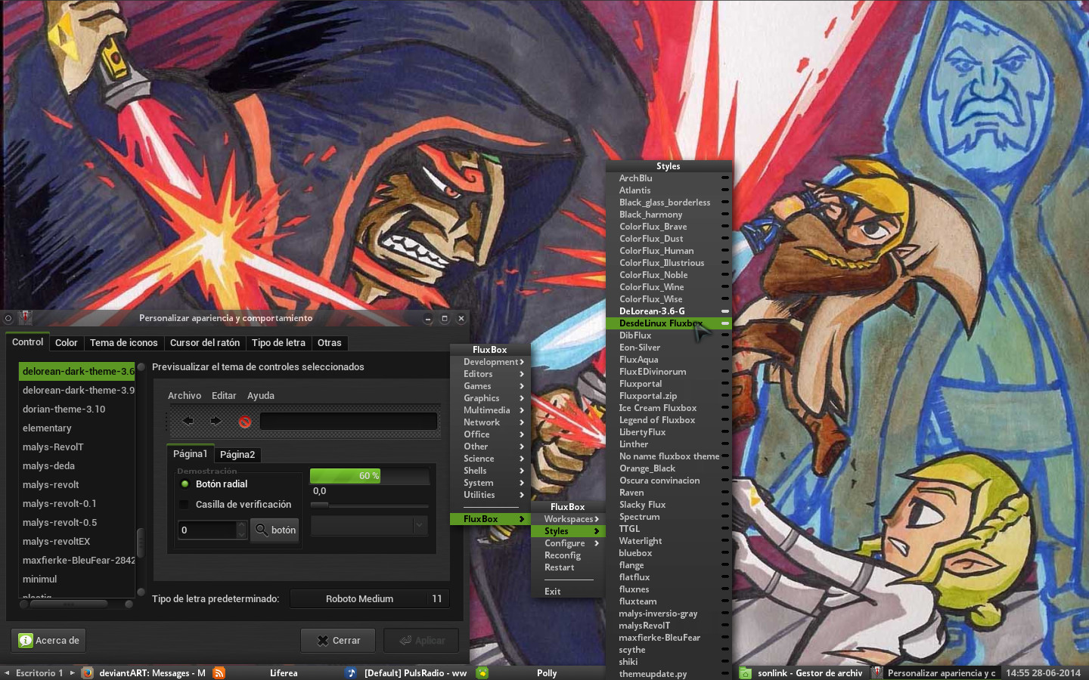Expand the Office submenu

(490, 434)
